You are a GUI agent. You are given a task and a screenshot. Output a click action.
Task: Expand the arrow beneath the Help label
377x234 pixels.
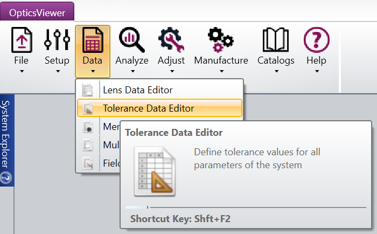[x=316, y=71]
